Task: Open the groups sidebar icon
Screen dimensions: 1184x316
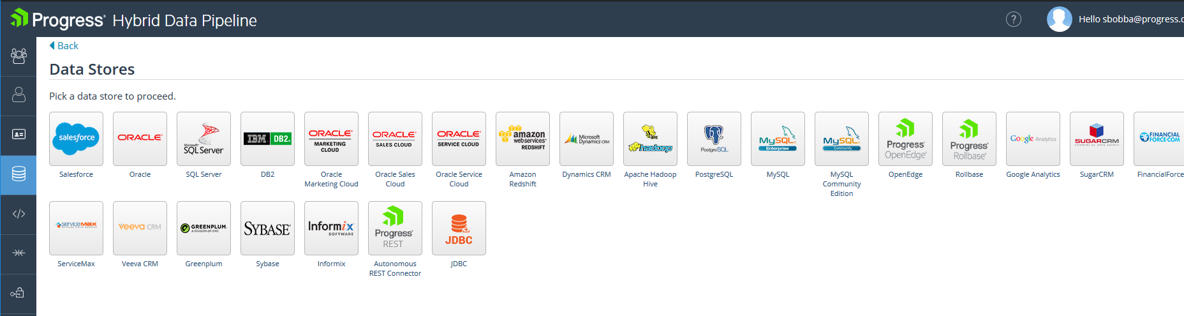Action: tap(18, 56)
